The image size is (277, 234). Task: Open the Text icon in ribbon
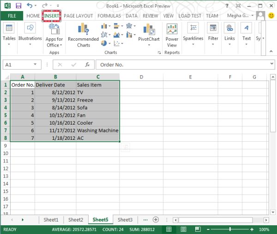click(x=246, y=28)
